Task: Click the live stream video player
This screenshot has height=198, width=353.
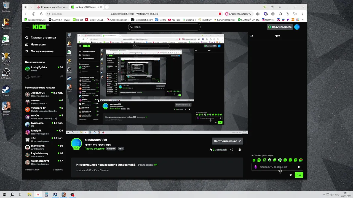Action: click(x=157, y=83)
